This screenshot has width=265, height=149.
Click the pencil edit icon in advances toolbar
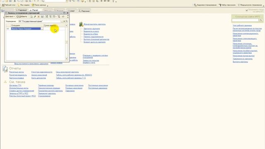35,17
